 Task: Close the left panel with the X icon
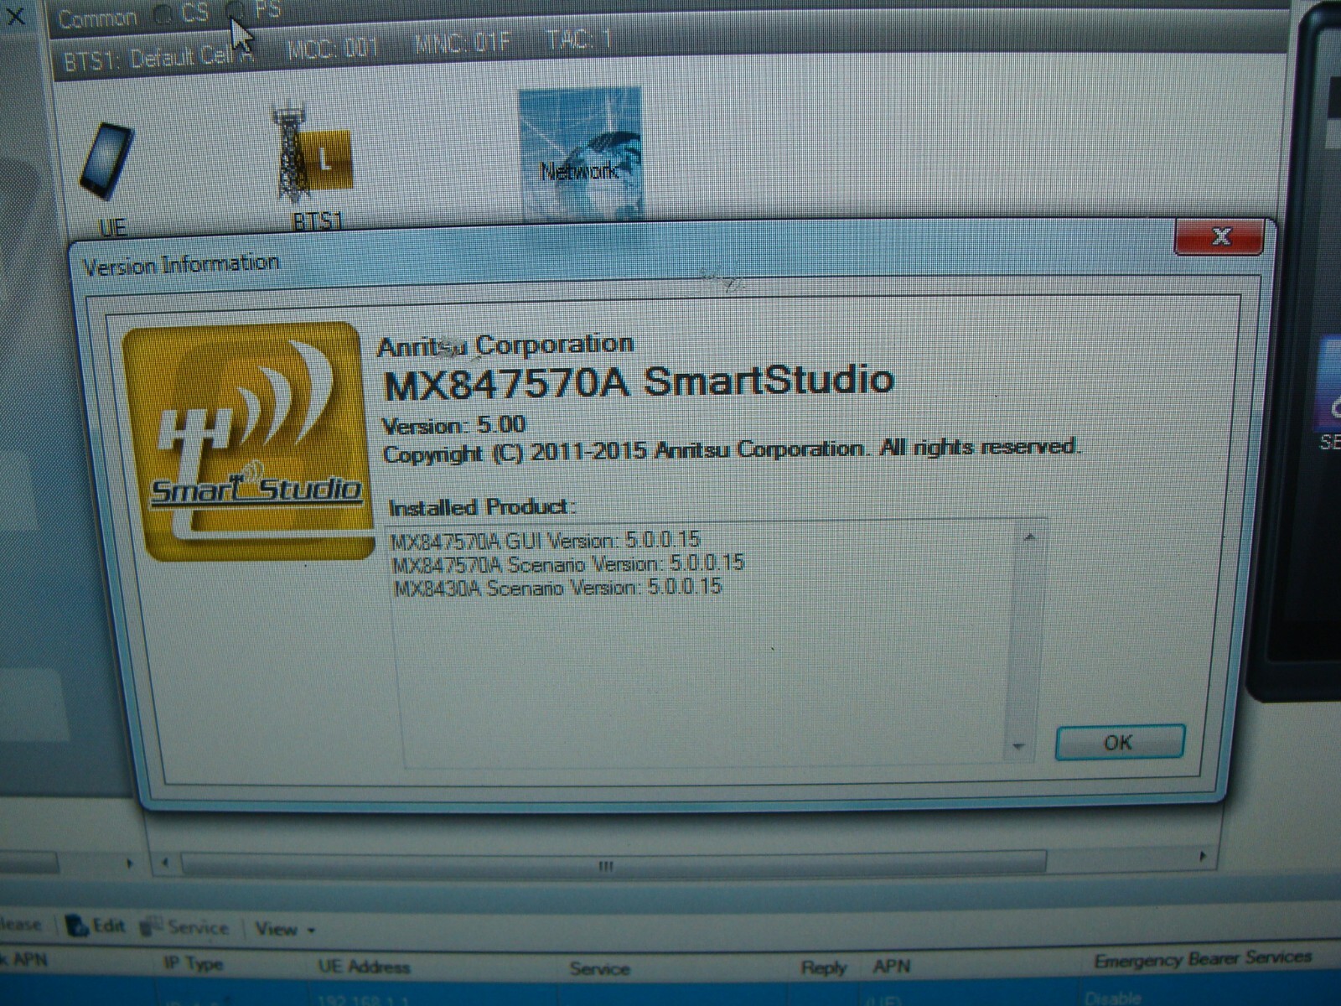click(16, 15)
